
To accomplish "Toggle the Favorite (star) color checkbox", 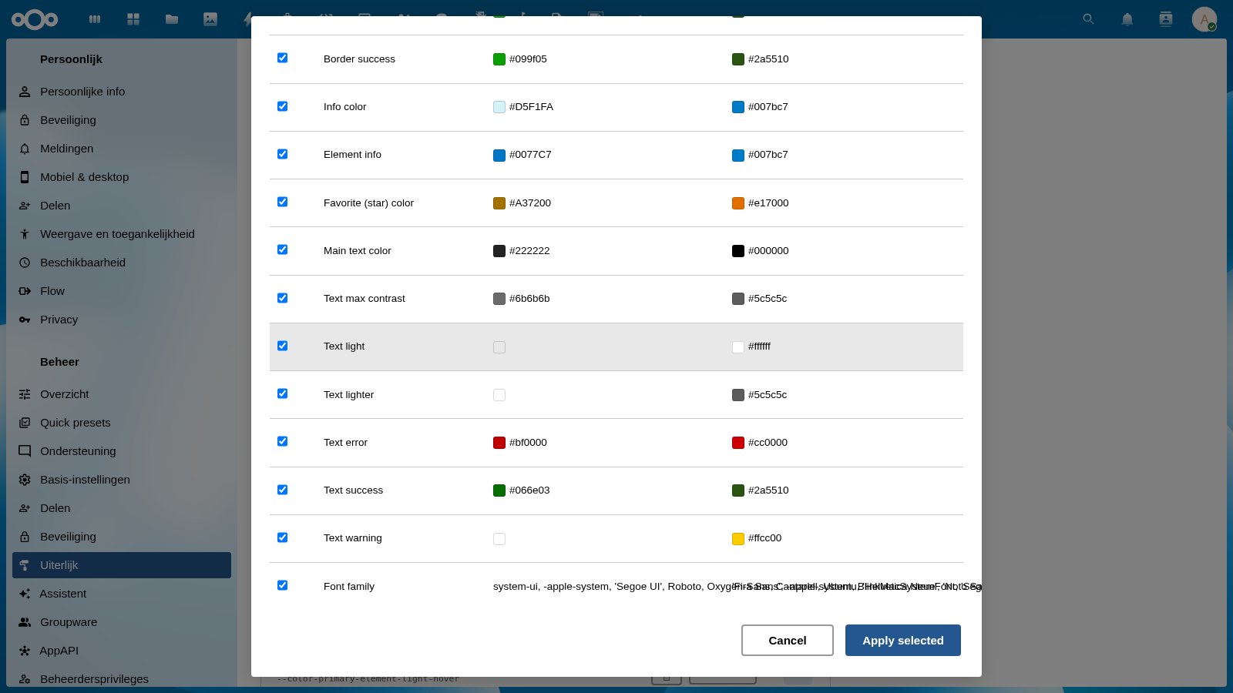I will (282, 202).
